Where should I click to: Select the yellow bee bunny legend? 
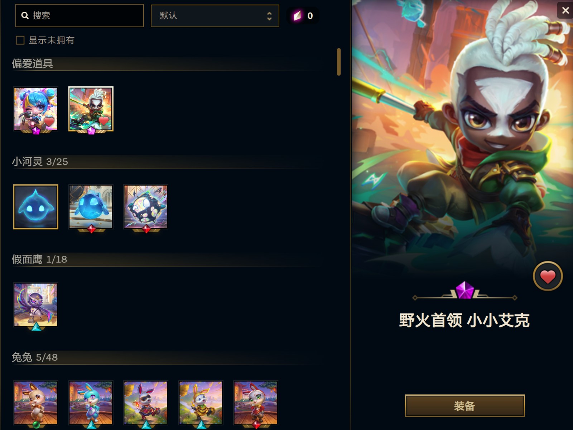pyautogui.click(x=201, y=403)
